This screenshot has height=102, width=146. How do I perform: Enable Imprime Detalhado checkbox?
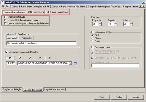(6, 17)
